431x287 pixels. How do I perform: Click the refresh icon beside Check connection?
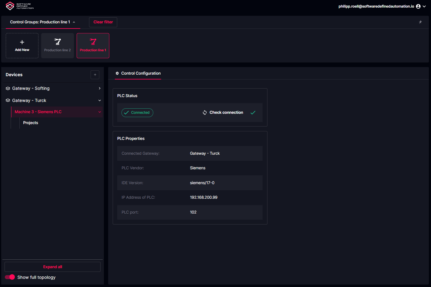click(205, 113)
